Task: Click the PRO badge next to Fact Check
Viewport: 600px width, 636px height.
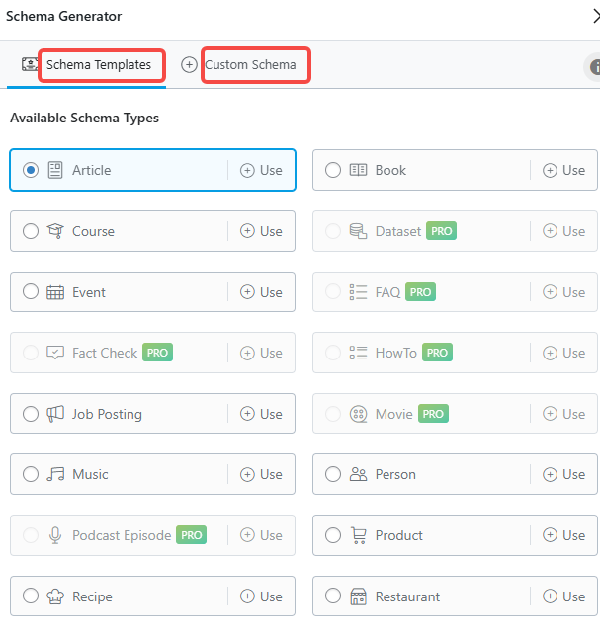Action: click(x=157, y=352)
